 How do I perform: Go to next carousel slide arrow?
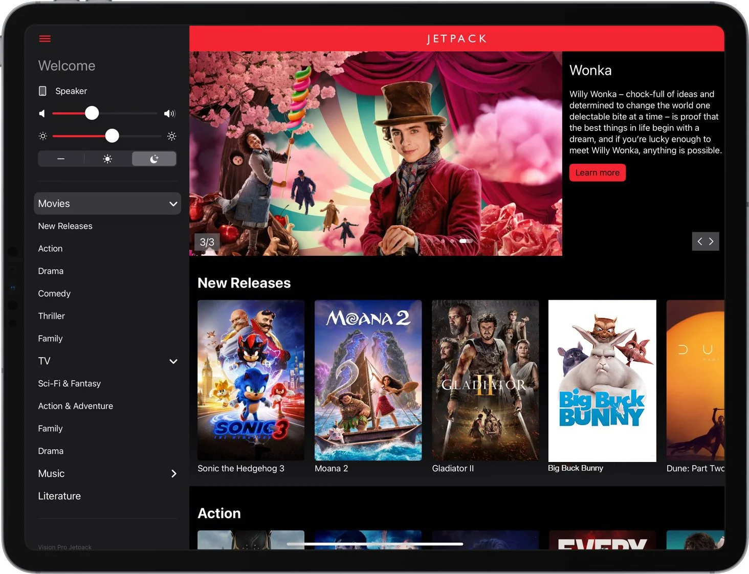(712, 241)
